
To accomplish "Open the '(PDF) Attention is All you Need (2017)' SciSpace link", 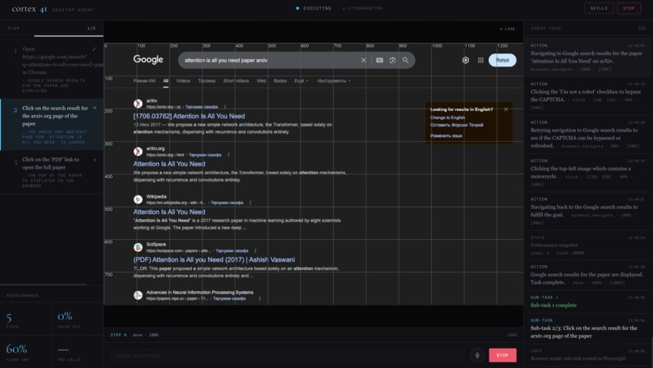I will tap(214, 259).
